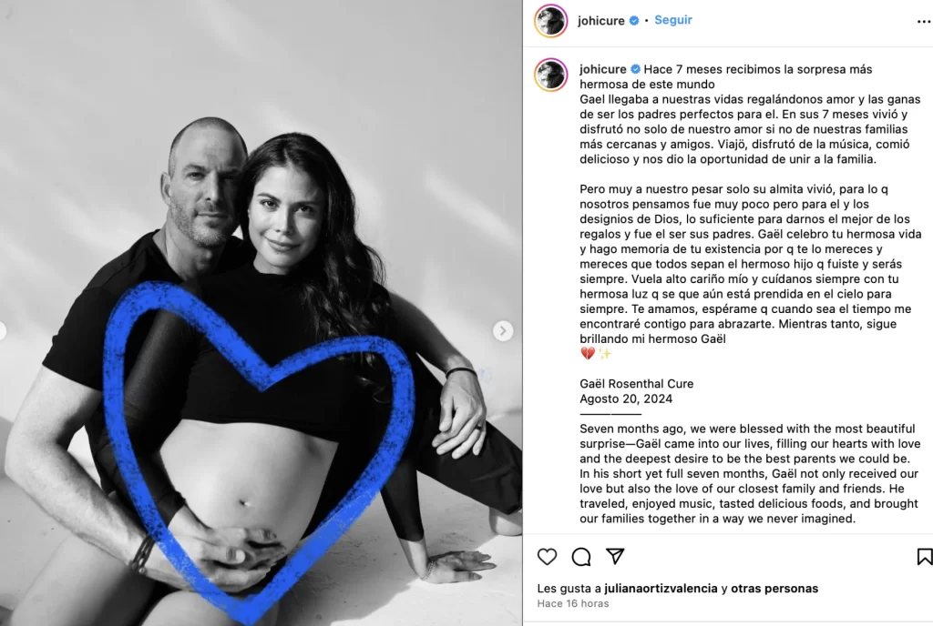Open johicure profile from header username

point(601,20)
